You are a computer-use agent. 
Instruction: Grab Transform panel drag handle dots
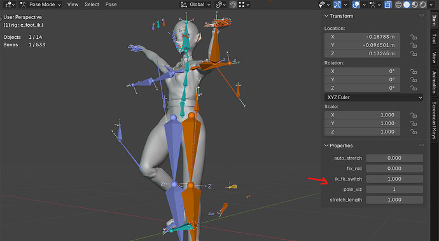[421, 15]
